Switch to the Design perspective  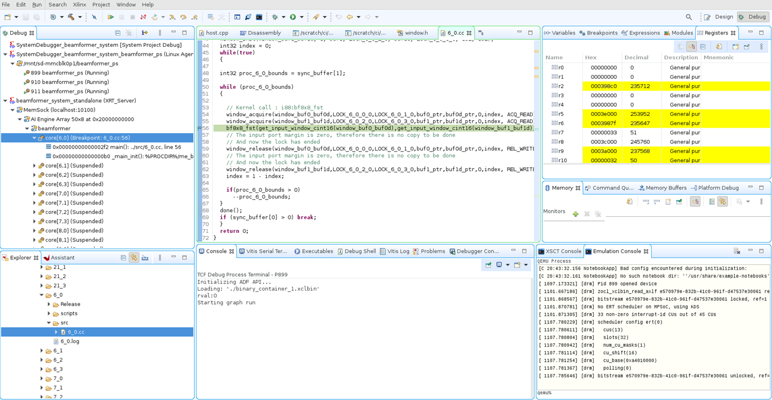[719, 17]
